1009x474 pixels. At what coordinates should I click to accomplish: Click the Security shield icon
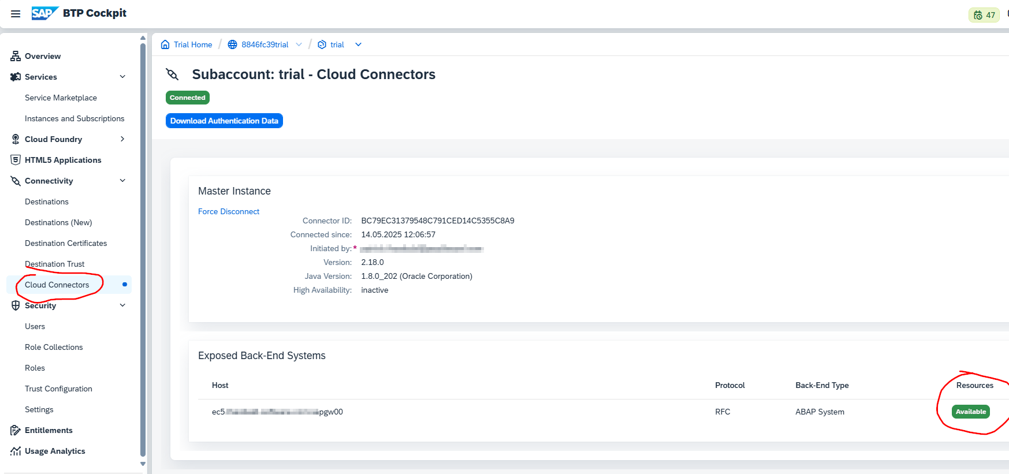pos(16,305)
